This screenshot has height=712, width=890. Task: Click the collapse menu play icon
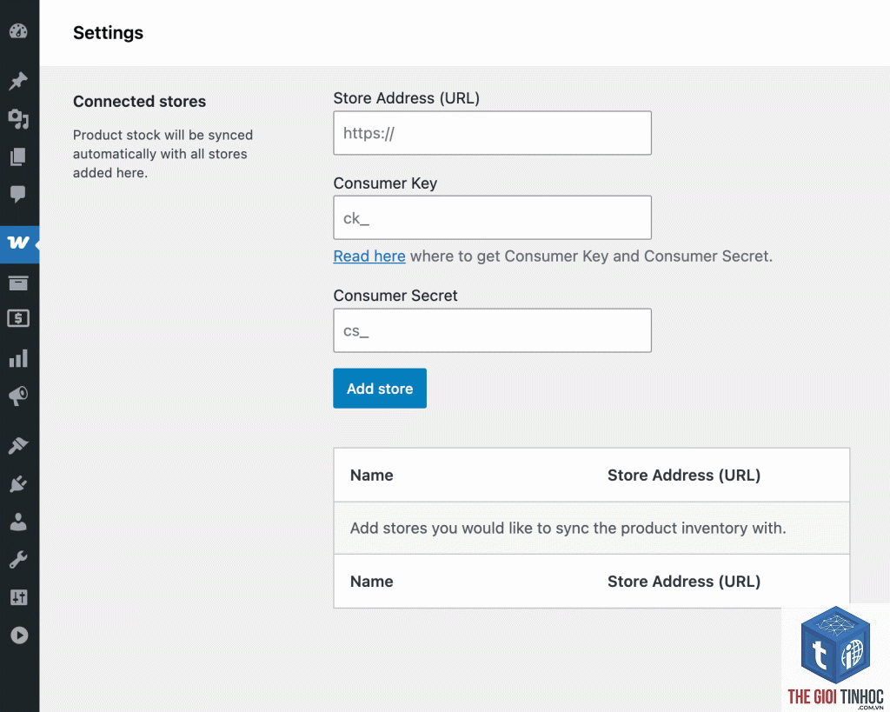point(19,635)
